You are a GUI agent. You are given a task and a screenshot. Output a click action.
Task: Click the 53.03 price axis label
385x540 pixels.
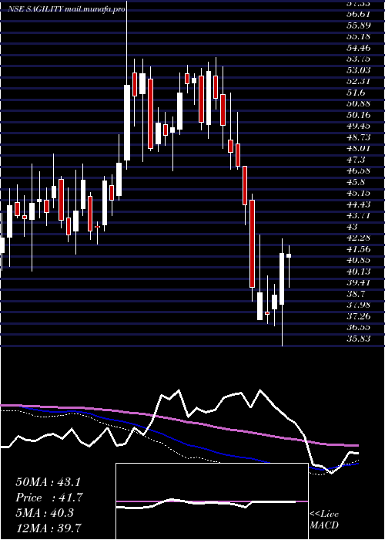[359, 70]
